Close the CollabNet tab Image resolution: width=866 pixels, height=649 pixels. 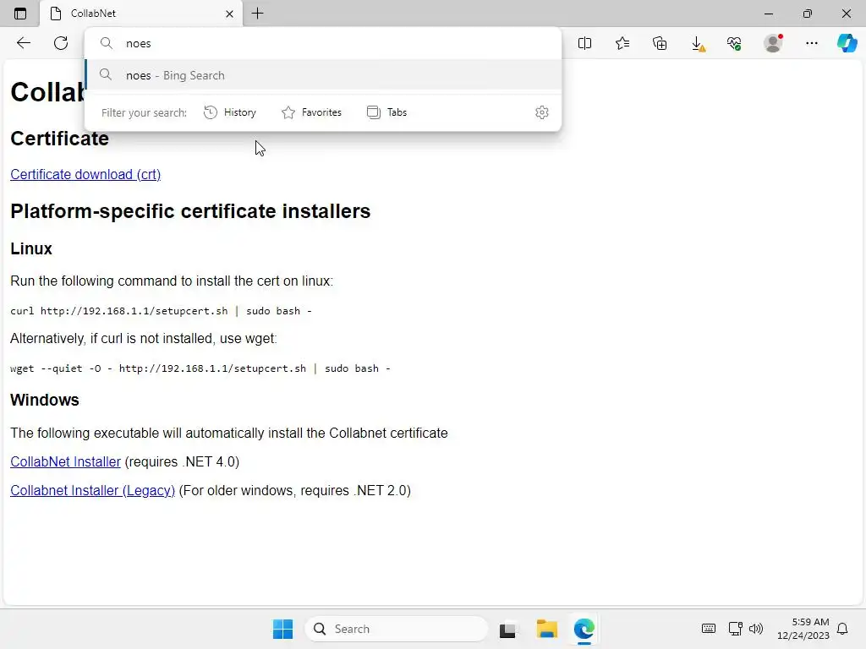(x=230, y=14)
